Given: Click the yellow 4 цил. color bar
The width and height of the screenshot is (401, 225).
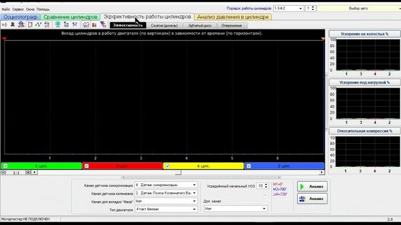Looking at the screenshot, I should (x=204, y=166).
